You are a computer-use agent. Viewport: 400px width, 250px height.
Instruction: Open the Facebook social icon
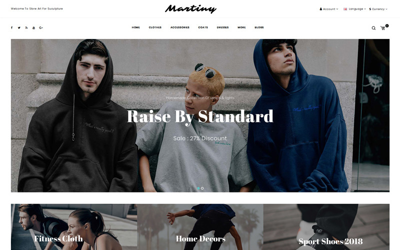11,27
